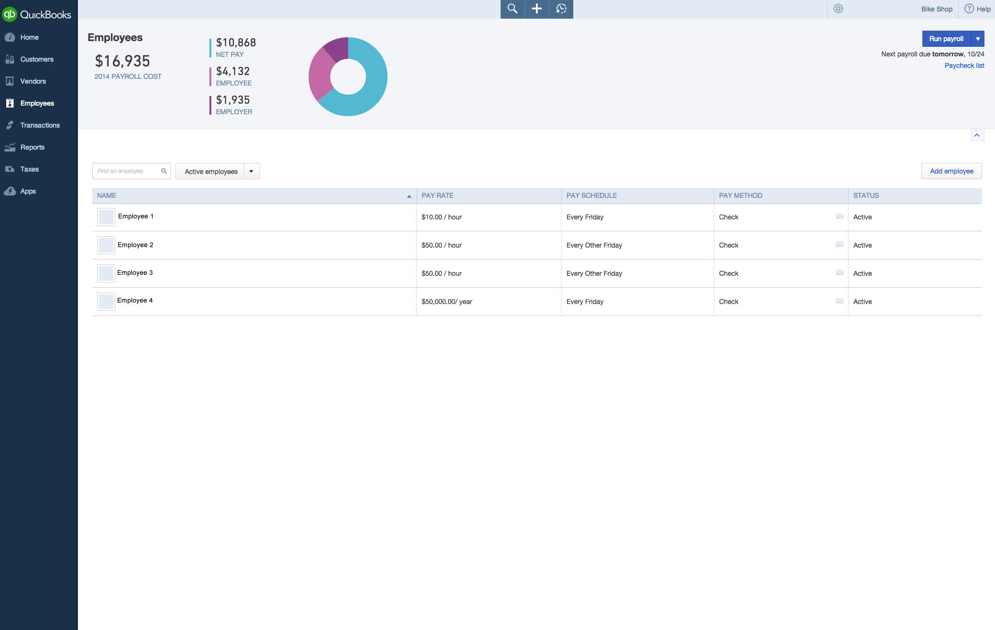Click the plus create icon

[536, 9]
